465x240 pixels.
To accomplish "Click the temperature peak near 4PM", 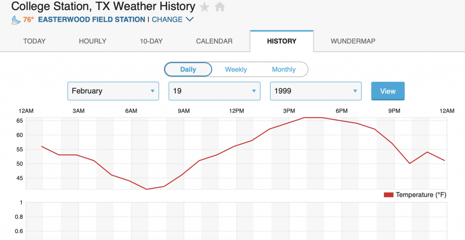I will (x=305, y=118).
